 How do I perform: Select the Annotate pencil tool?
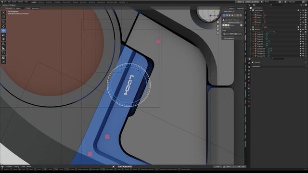click(x=3, y=44)
